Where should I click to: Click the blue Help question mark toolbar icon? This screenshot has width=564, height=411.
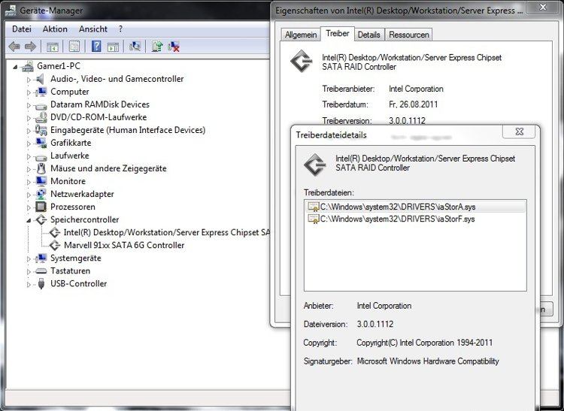tap(96, 47)
